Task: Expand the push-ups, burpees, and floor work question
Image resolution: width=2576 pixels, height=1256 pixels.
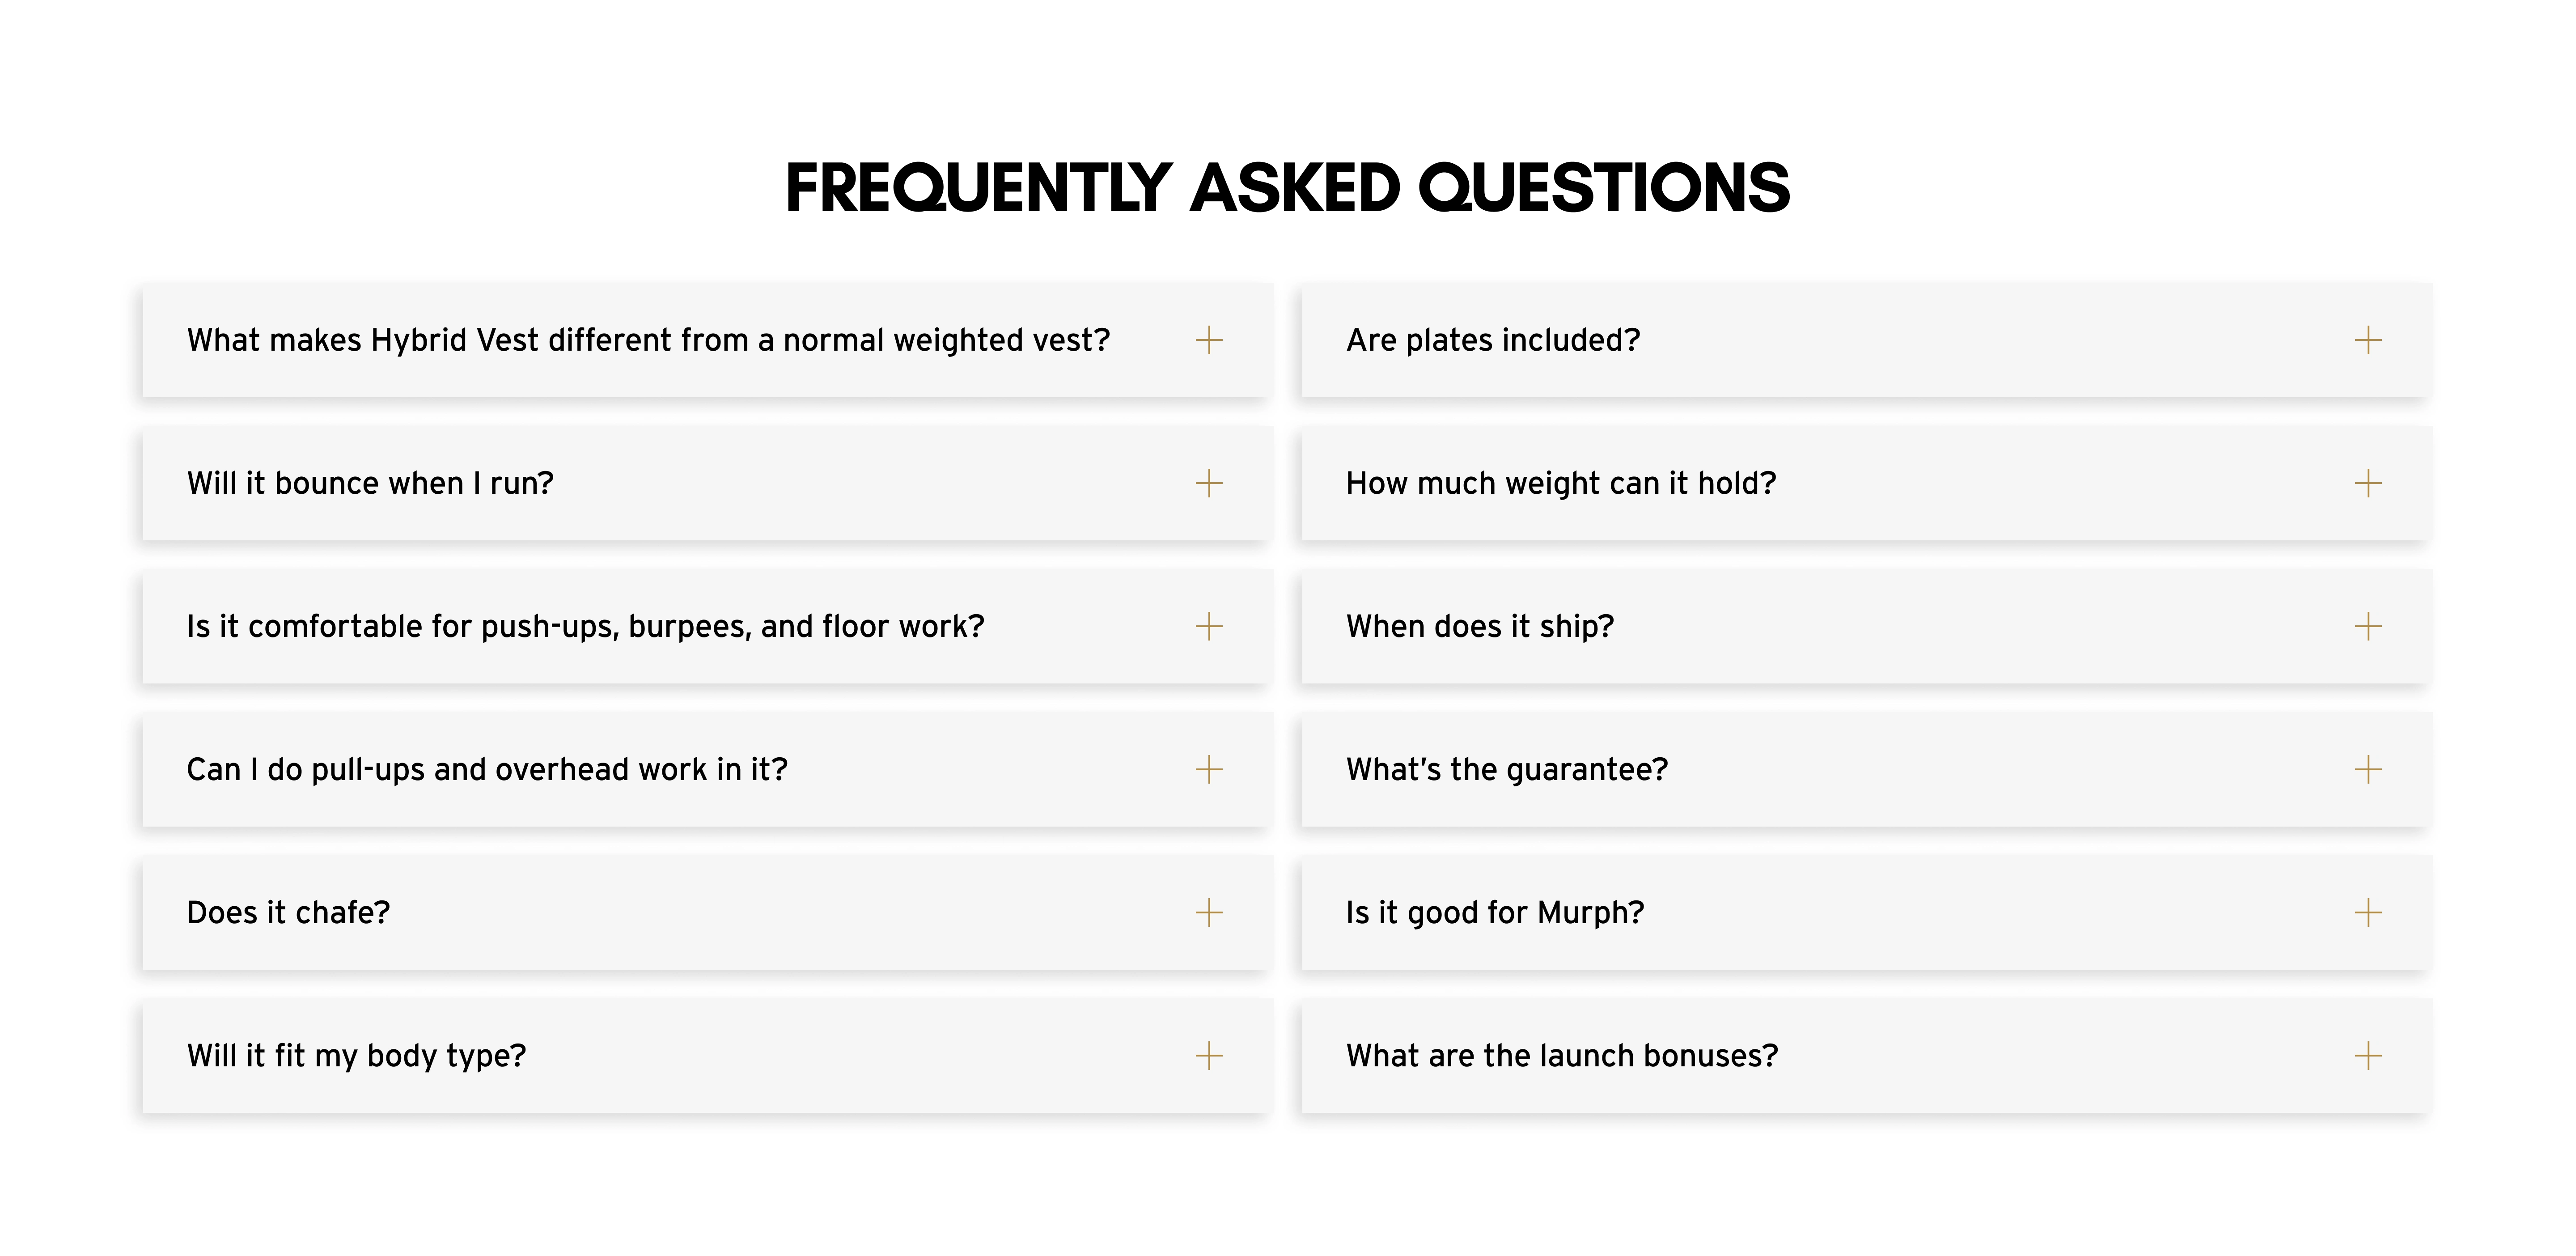Action: point(585,626)
